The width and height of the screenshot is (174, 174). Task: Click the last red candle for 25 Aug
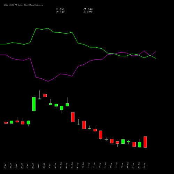click(x=145, y=142)
